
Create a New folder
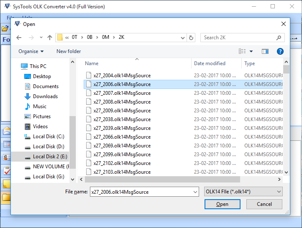69,51
